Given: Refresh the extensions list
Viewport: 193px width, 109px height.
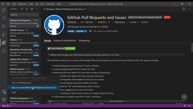Looking at the screenshot, I should pos(27,9).
